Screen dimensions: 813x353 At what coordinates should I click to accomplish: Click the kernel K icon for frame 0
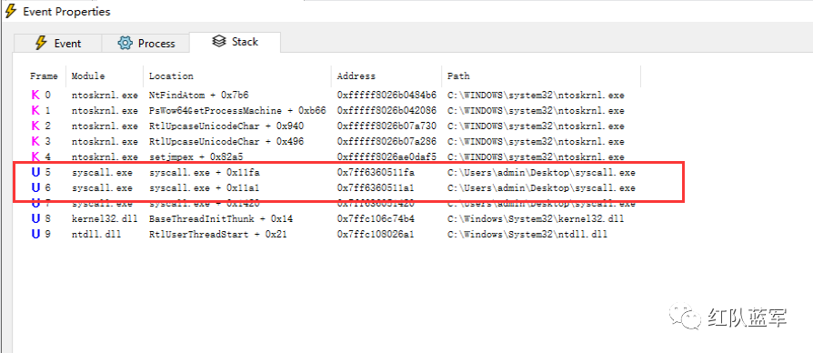tap(35, 95)
